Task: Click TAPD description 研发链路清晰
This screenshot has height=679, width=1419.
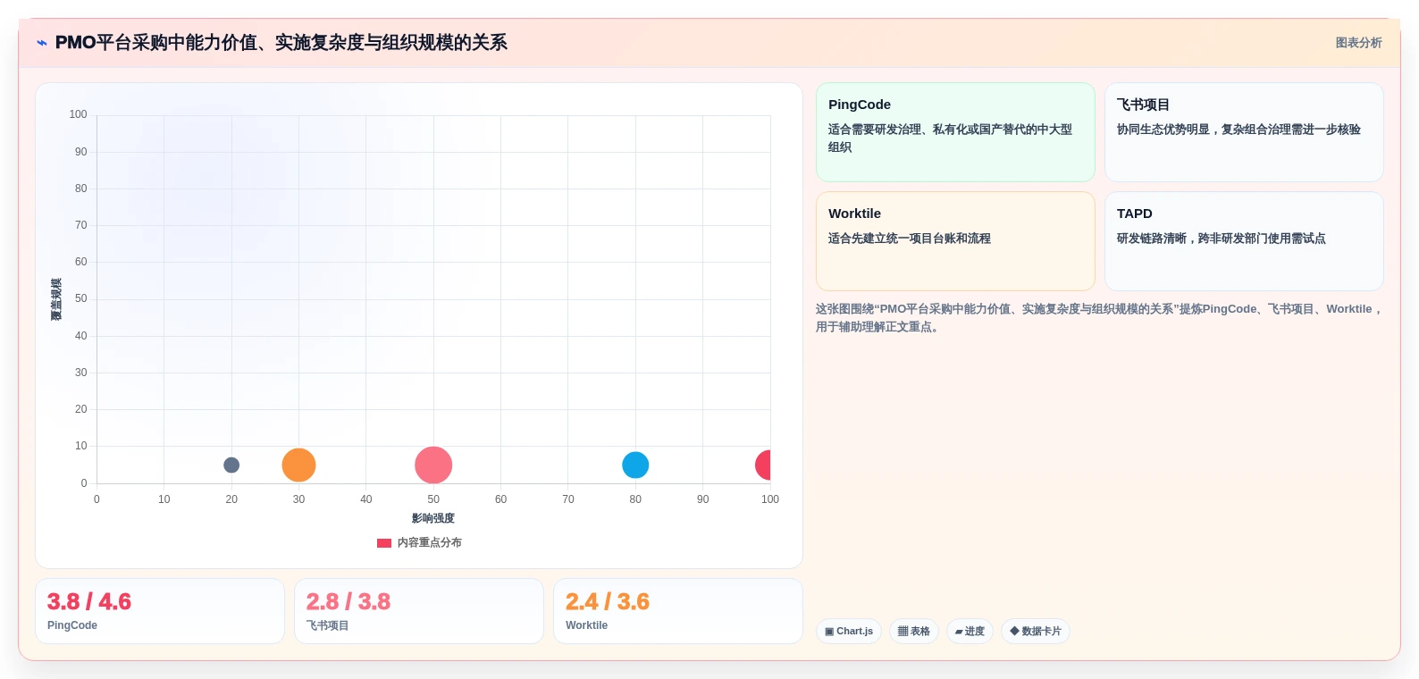Action: tap(1221, 239)
